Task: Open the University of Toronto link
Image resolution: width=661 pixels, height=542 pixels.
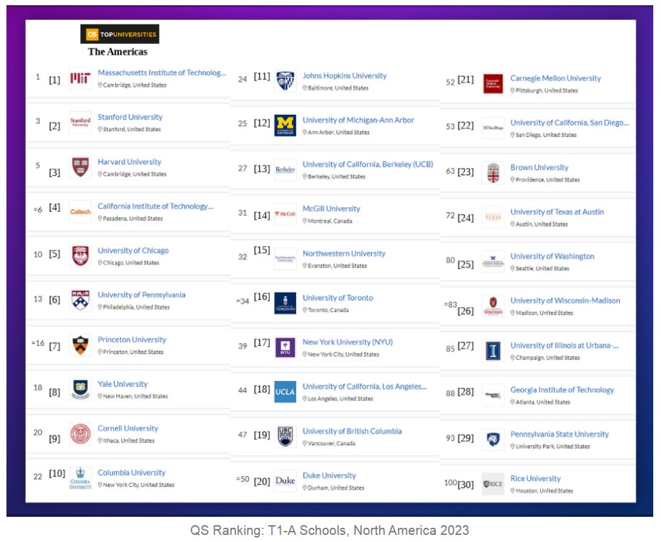Action: click(338, 298)
